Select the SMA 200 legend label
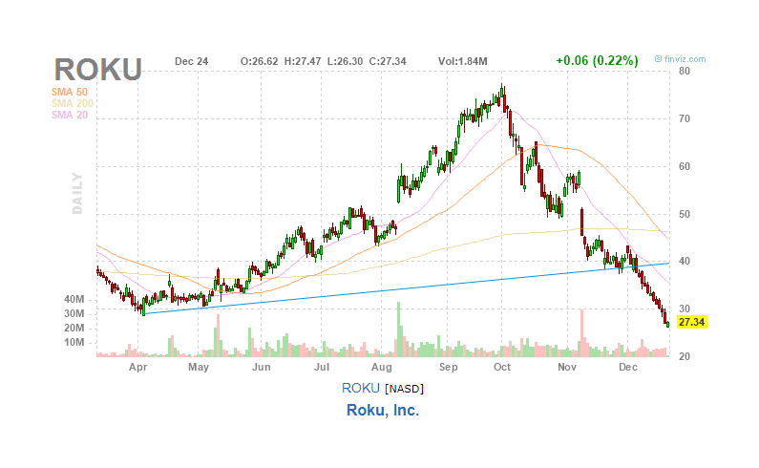 pyautogui.click(x=73, y=103)
